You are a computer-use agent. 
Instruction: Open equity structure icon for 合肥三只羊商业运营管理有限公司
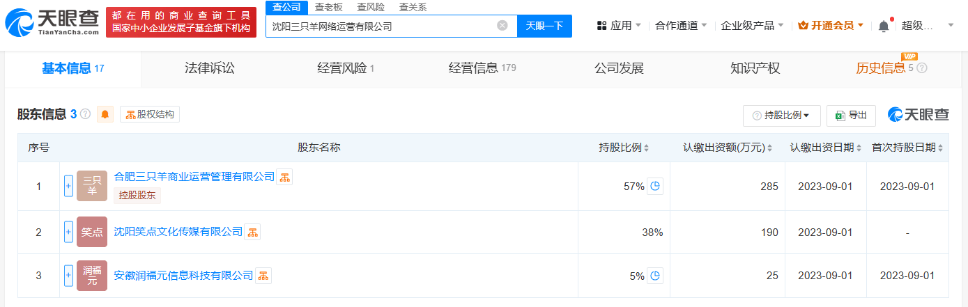point(284,177)
